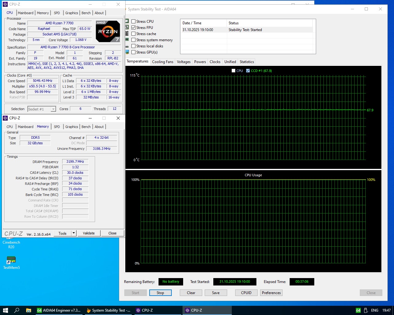Switch to the CPU tab in the Memory CPU-Z window

(x=10, y=127)
